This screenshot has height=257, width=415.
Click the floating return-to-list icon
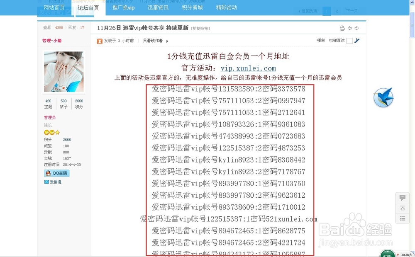click(x=402, y=218)
